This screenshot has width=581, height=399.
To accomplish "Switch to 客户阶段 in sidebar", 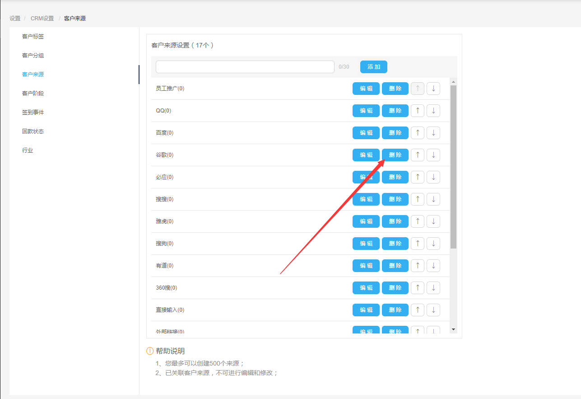I will pos(33,94).
